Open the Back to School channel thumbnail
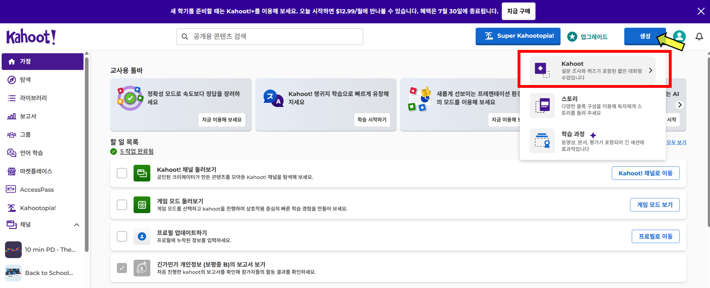The width and height of the screenshot is (710, 288). (x=13, y=273)
